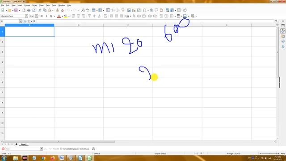Open the Sidebar Functions fx panel icon
Viewport: 286px width, 161px height.
[283, 47]
